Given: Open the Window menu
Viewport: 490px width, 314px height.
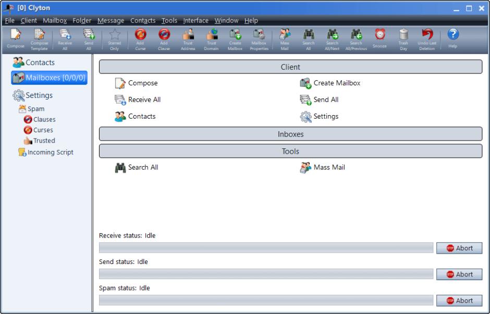Looking at the screenshot, I should pos(226,21).
